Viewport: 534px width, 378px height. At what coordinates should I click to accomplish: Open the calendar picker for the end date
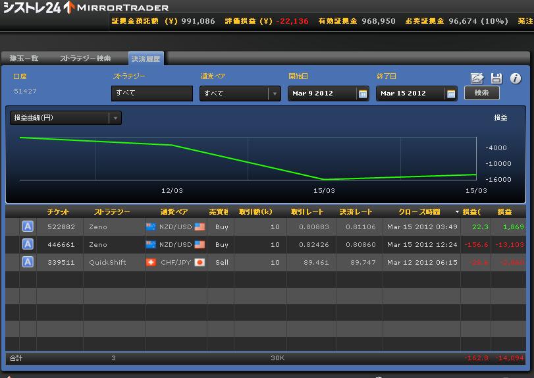451,94
